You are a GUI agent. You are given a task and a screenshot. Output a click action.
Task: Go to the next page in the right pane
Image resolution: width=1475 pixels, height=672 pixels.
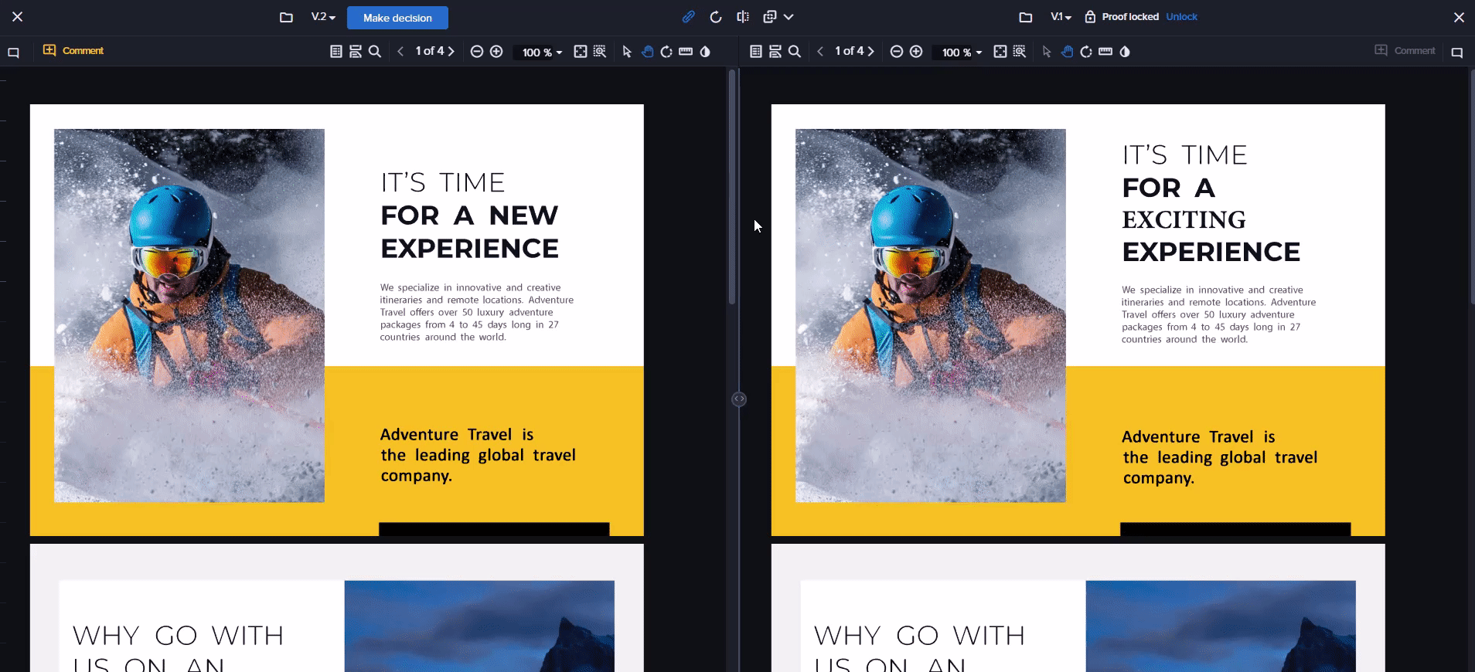[871, 52]
